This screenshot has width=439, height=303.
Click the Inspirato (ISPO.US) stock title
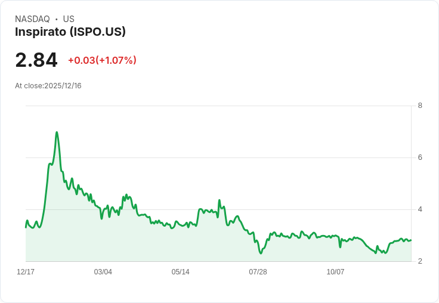tap(70, 32)
